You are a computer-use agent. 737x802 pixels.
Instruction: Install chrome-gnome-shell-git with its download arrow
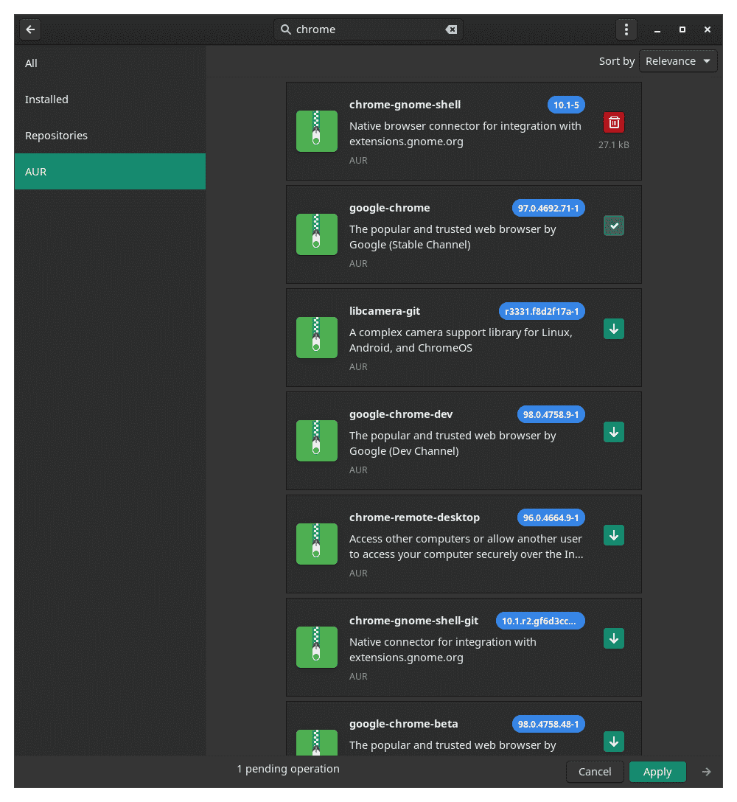coord(614,638)
